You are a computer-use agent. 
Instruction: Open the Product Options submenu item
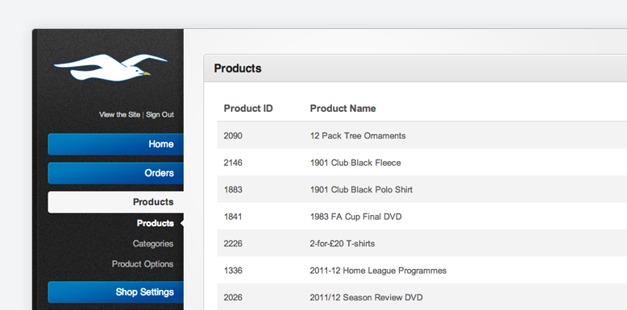tap(143, 264)
